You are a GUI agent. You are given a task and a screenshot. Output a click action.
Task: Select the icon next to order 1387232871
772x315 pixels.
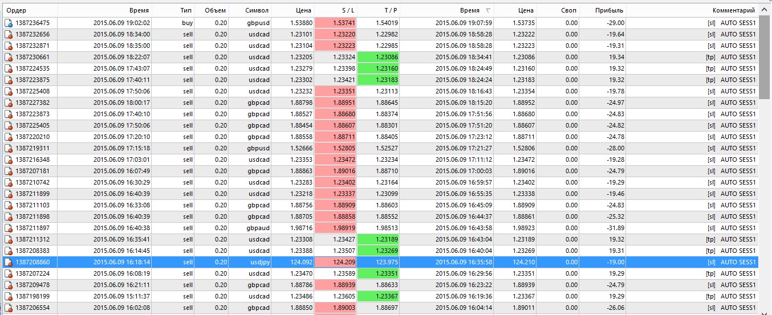point(9,46)
